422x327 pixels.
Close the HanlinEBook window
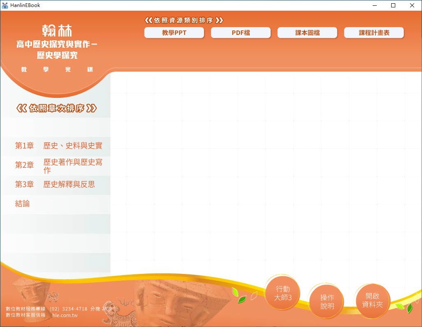(412, 5)
